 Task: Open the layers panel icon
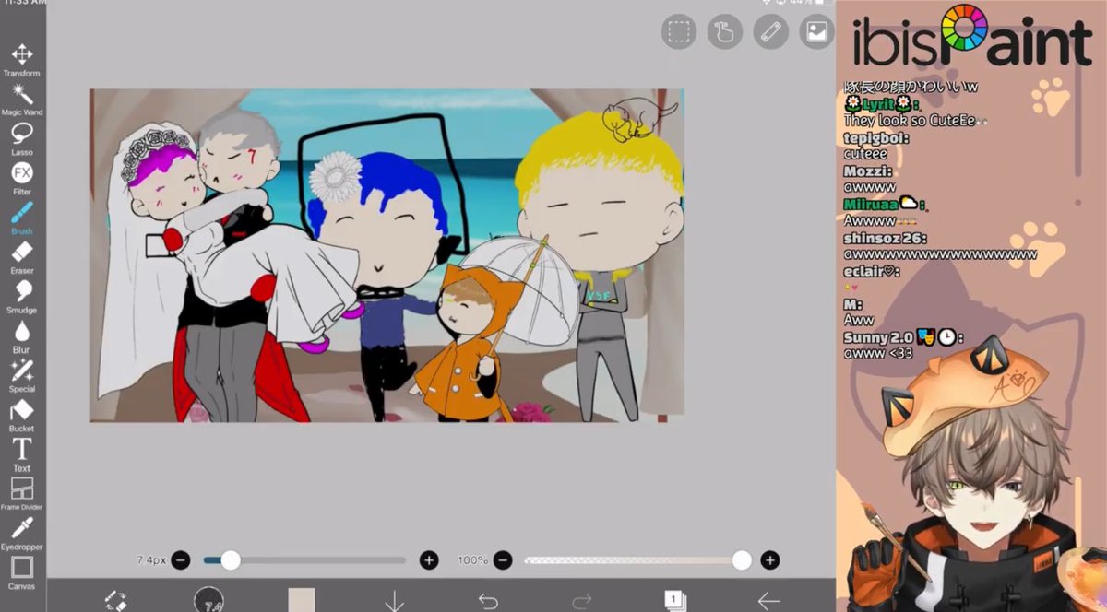(675, 601)
